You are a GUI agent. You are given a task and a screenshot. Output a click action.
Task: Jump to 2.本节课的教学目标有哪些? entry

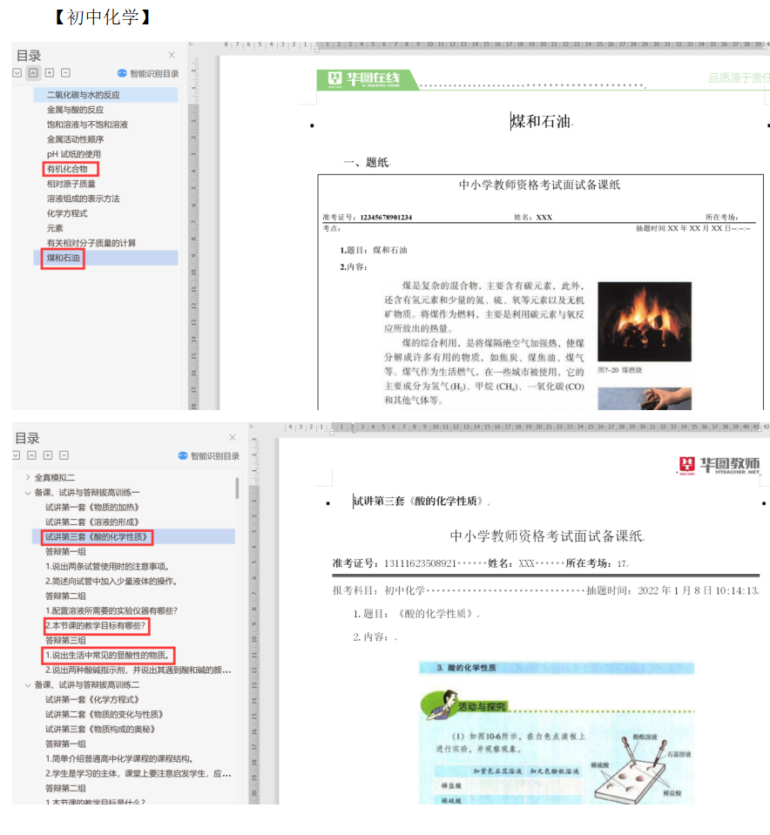[97, 626]
